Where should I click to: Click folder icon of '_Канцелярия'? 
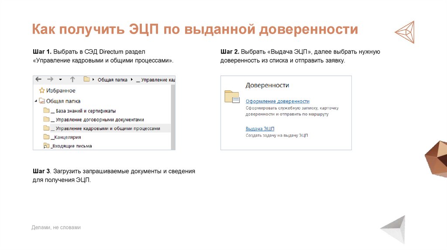46,137
